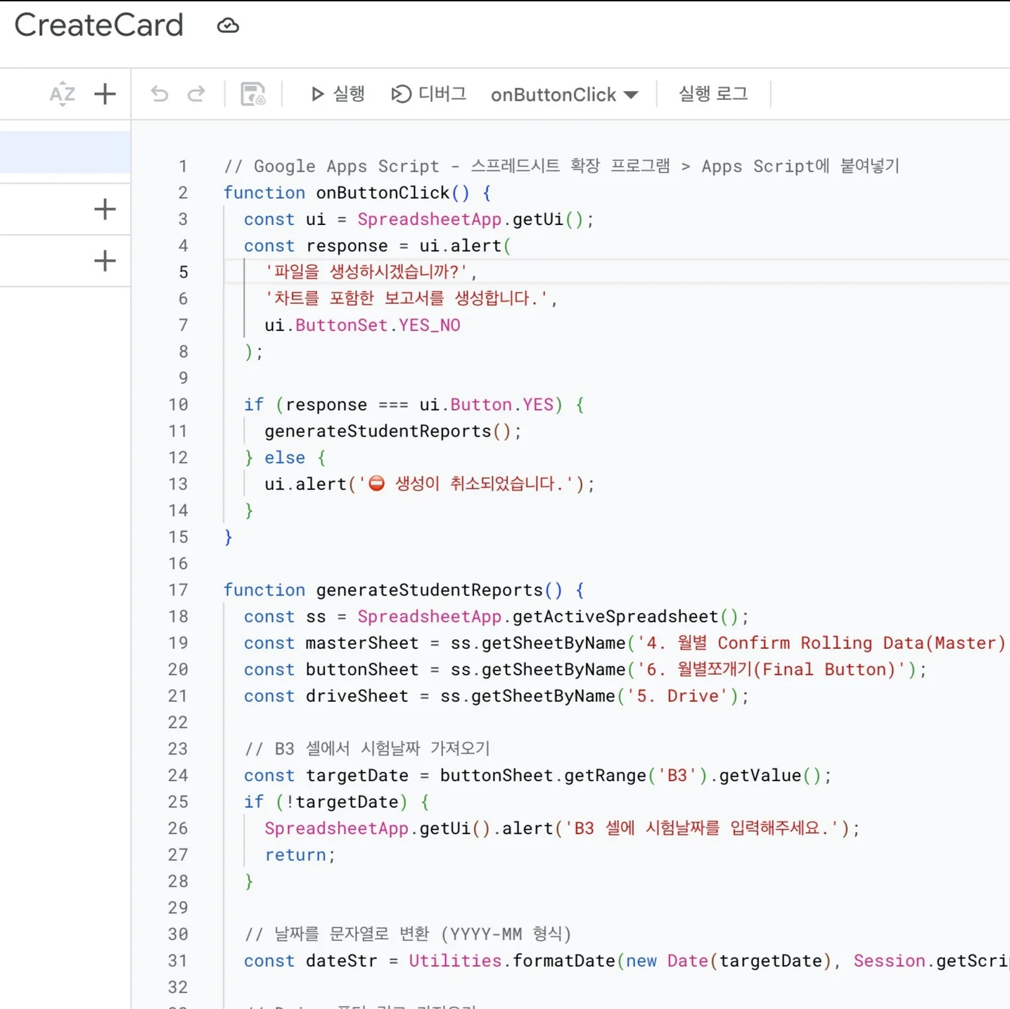
Task: Save the project with disk icon
Action: pyautogui.click(x=253, y=94)
